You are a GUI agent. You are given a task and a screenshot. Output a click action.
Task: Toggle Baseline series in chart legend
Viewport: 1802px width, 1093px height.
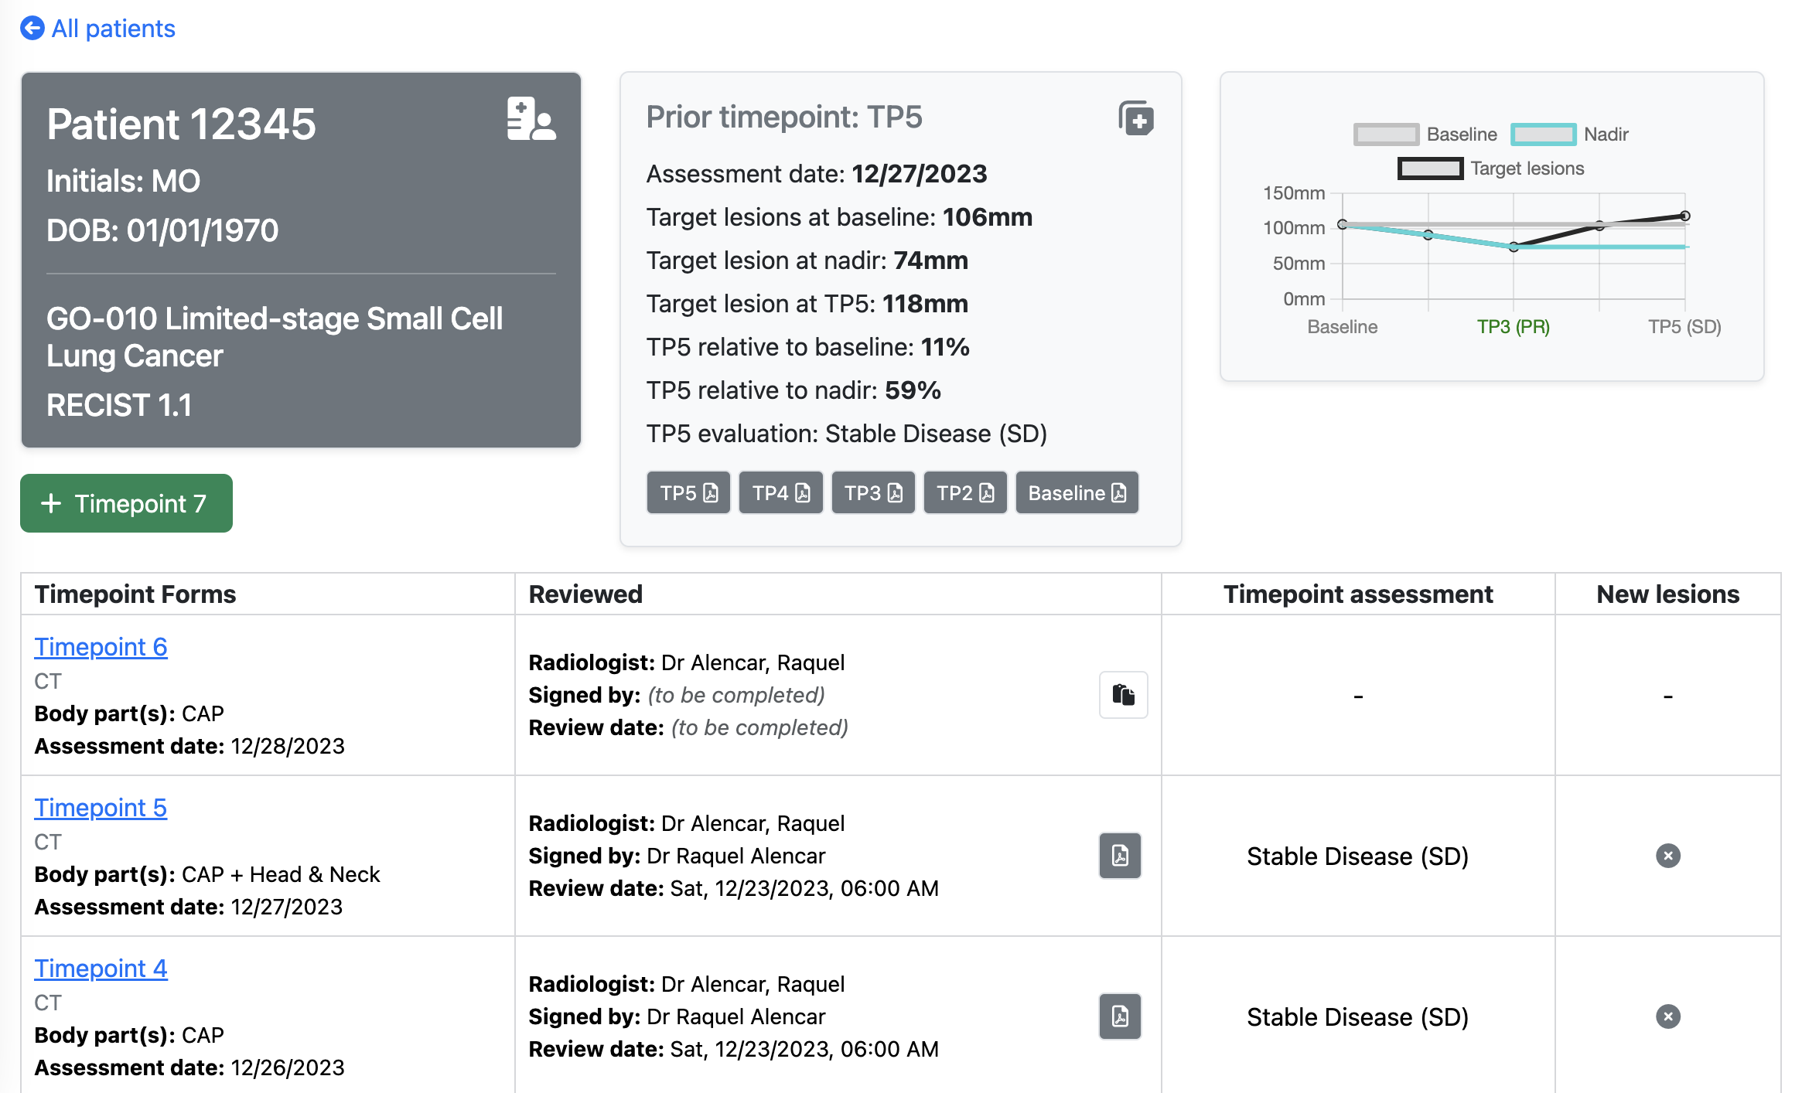(1386, 134)
